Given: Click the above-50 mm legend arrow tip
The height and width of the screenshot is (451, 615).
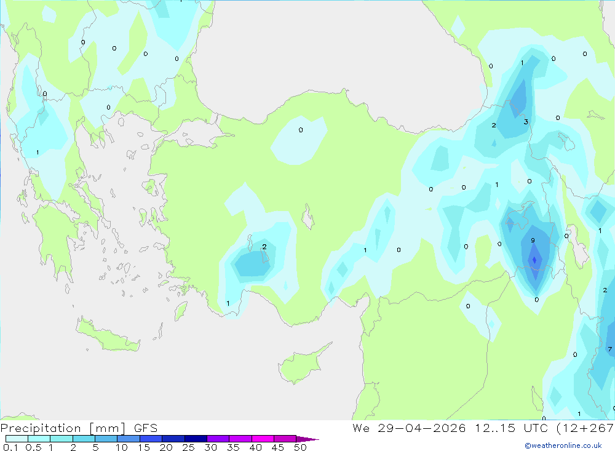Looking at the screenshot, I should click(308, 439).
